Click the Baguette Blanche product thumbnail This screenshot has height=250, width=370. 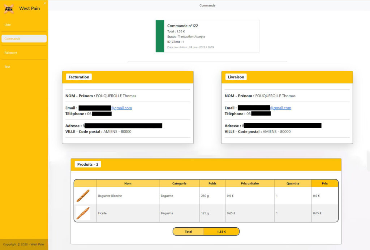83,196
